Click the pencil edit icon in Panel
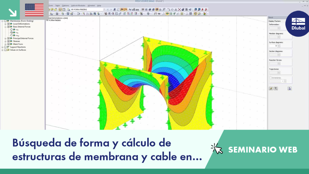The image size is (309, 174). tap(271, 89)
